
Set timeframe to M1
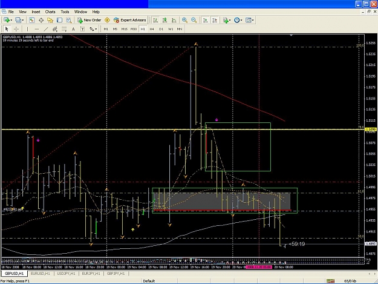[x=106, y=29]
